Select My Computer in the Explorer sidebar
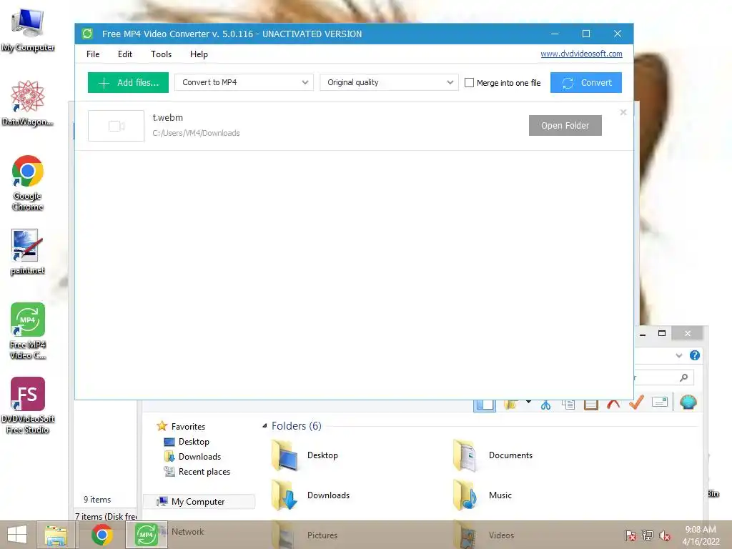The width and height of the screenshot is (732, 549). pyautogui.click(x=199, y=501)
